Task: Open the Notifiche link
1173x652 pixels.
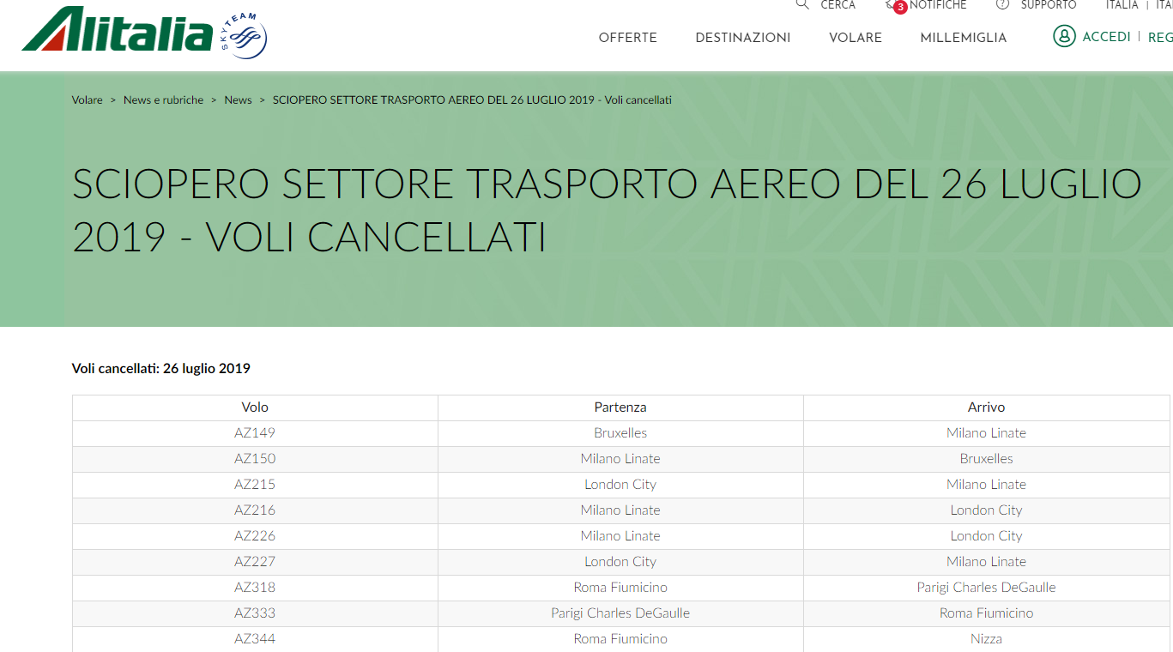Action: [x=938, y=5]
